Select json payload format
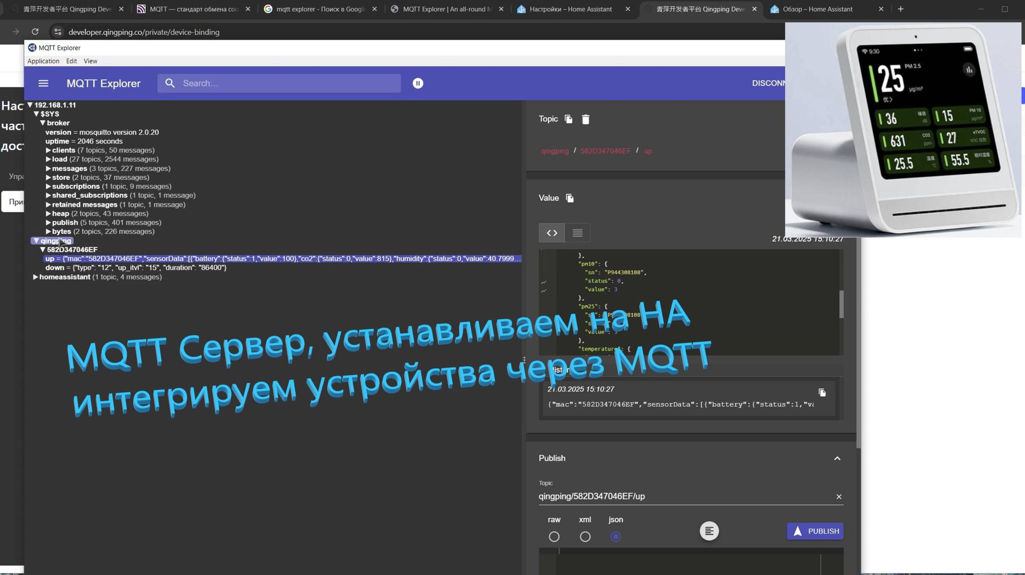The height and width of the screenshot is (575, 1025). coord(616,537)
